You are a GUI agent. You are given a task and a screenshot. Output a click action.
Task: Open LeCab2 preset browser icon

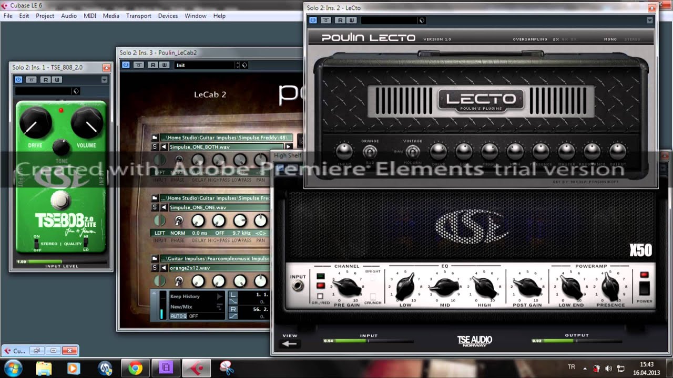[244, 65]
